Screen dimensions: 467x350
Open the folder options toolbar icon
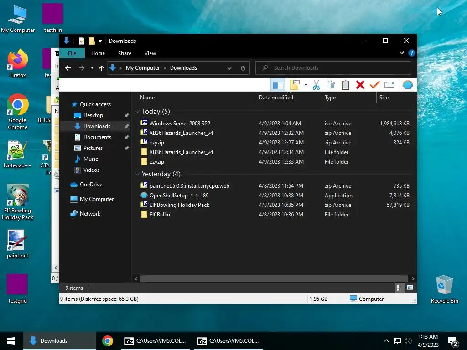tap(295, 85)
